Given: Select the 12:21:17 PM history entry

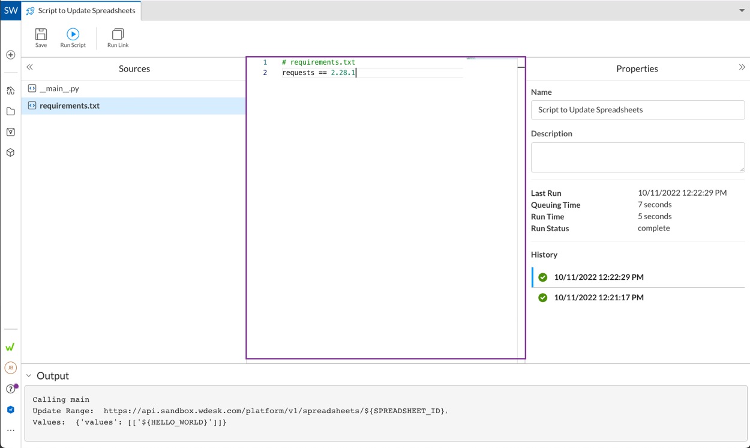Looking at the screenshot, I should tap(598, 297).
